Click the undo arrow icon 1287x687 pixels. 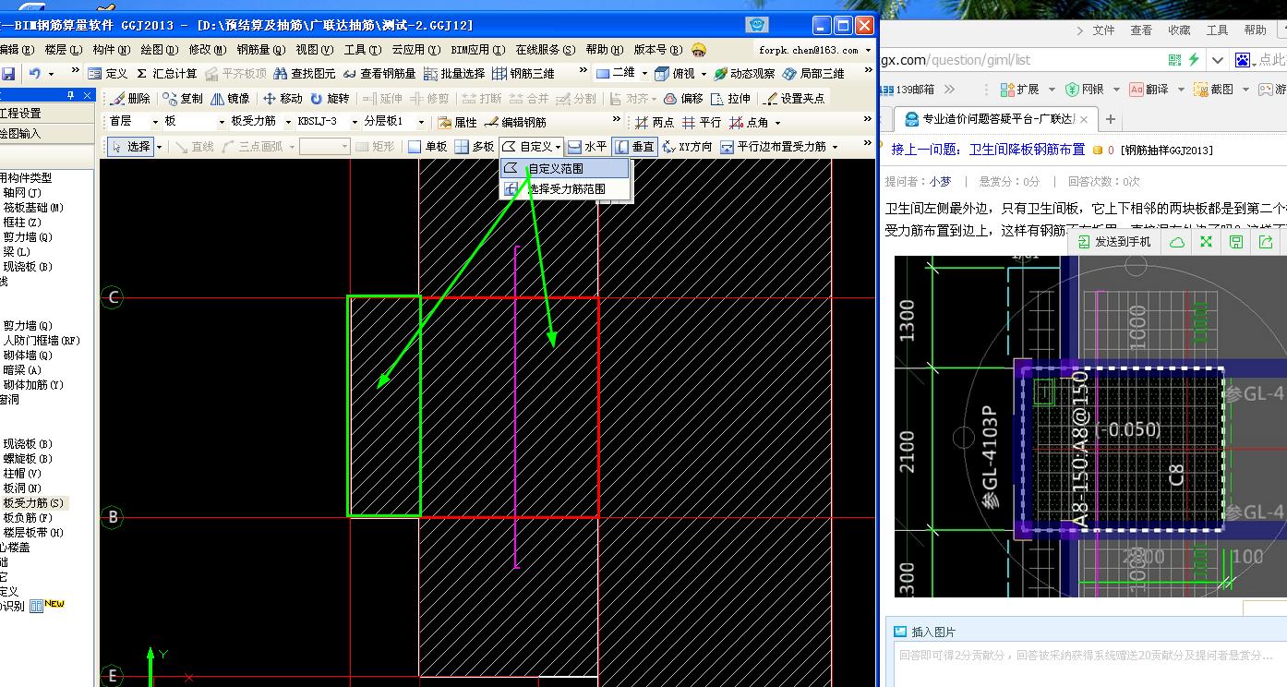pyautogui.click(x=35, y=73)
